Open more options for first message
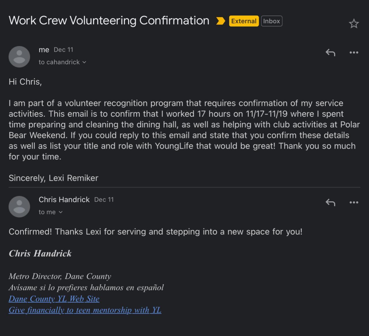The height and width of the screenshot is (336, 369). coord(354,52)
